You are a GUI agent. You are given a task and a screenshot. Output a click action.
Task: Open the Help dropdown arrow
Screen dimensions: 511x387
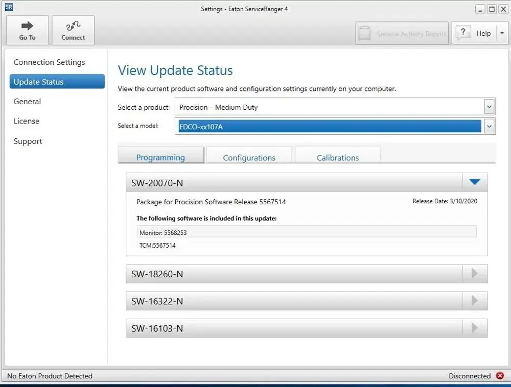coord(502,33)
